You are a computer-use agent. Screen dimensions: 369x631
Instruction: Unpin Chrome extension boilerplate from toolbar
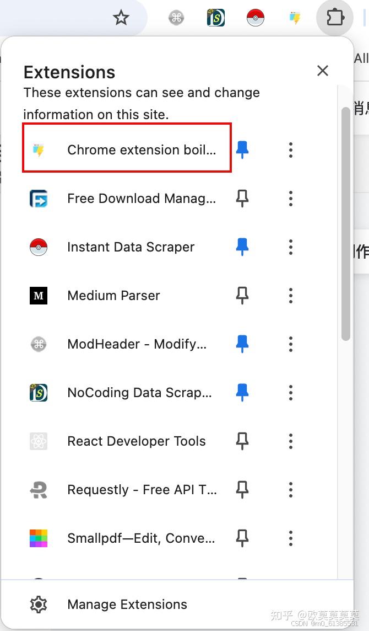click(242, 149)
